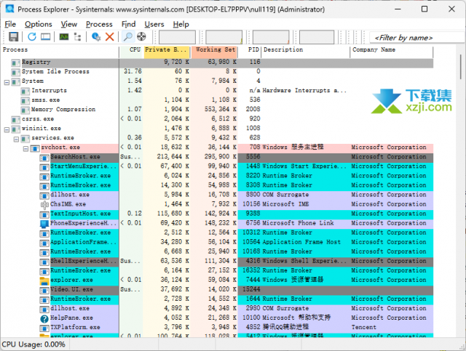466x351 pixels.
Task: Sort by the Working Set column header
Action: tap(216, 50)
